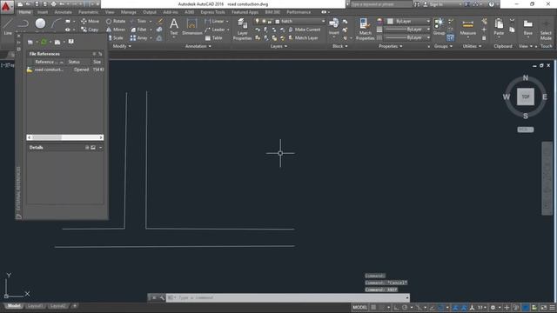Click the Trim tool
Viewport: 557px width, 313px height.
tap(139, 21)
